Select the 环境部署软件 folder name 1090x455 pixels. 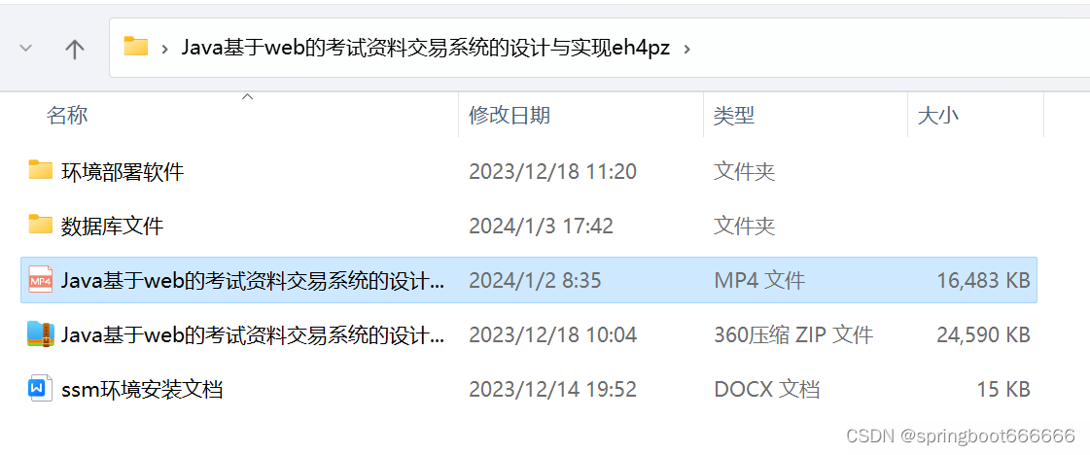tap(123, 171)
